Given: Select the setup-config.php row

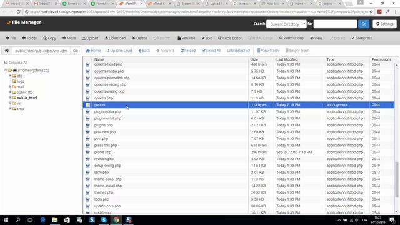Looking at the screenshot, I should [239, 166].
